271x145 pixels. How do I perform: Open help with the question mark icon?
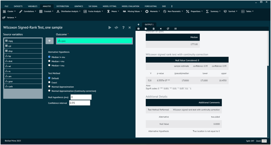pyautogui.click(x=123, y=27)
